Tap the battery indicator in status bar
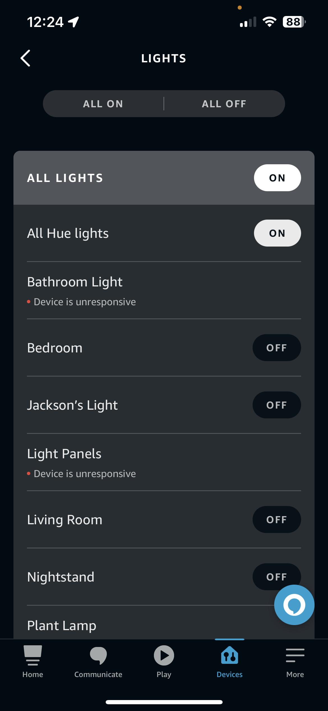Viewport: 328px width, 711px height. pos(294,22)
